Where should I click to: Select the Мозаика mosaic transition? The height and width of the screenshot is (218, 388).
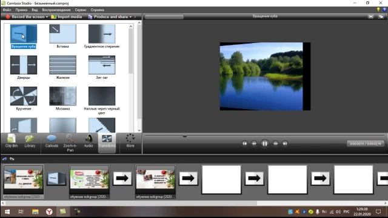click(x=62, y=96)
